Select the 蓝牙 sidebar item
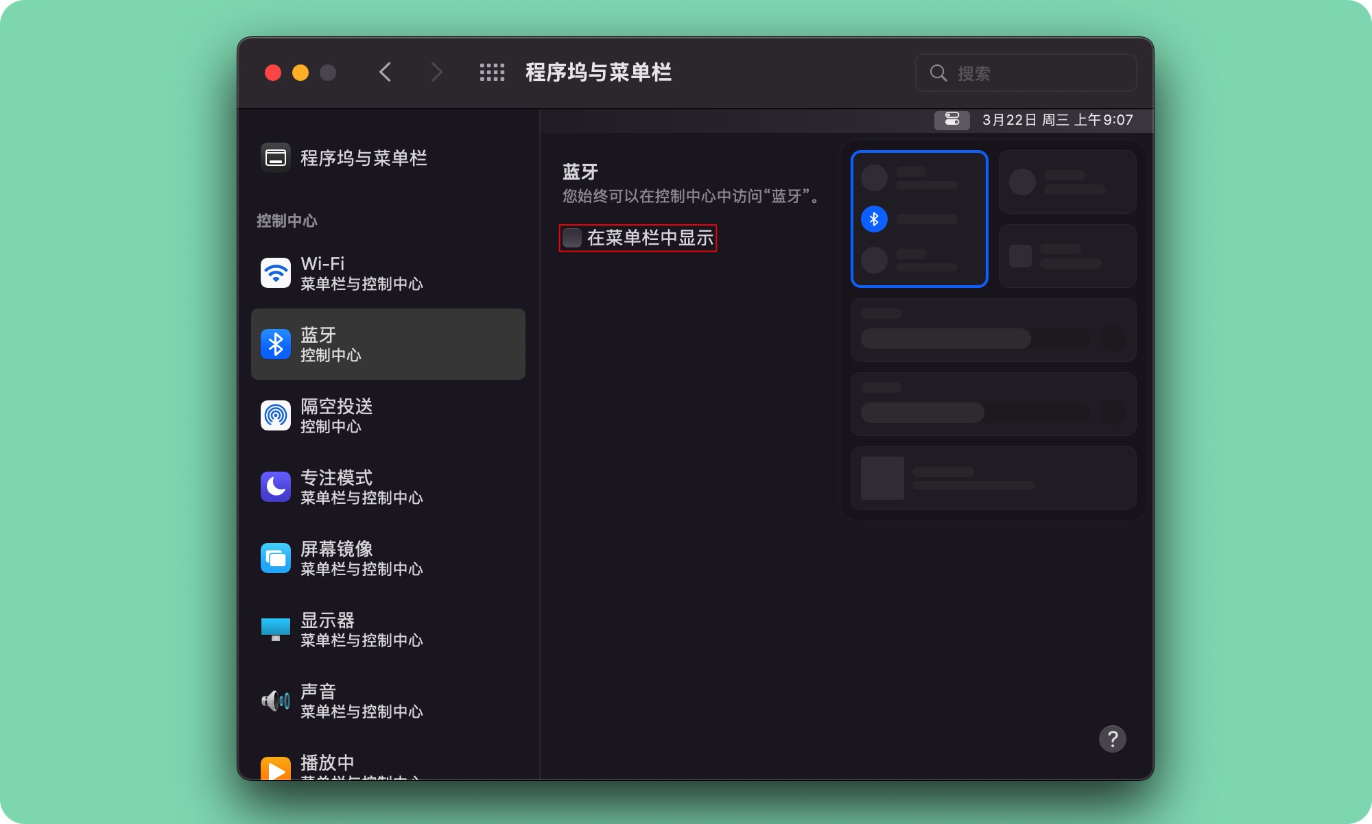Viewport: 1372px width, 824px height. tap(388, 344)
